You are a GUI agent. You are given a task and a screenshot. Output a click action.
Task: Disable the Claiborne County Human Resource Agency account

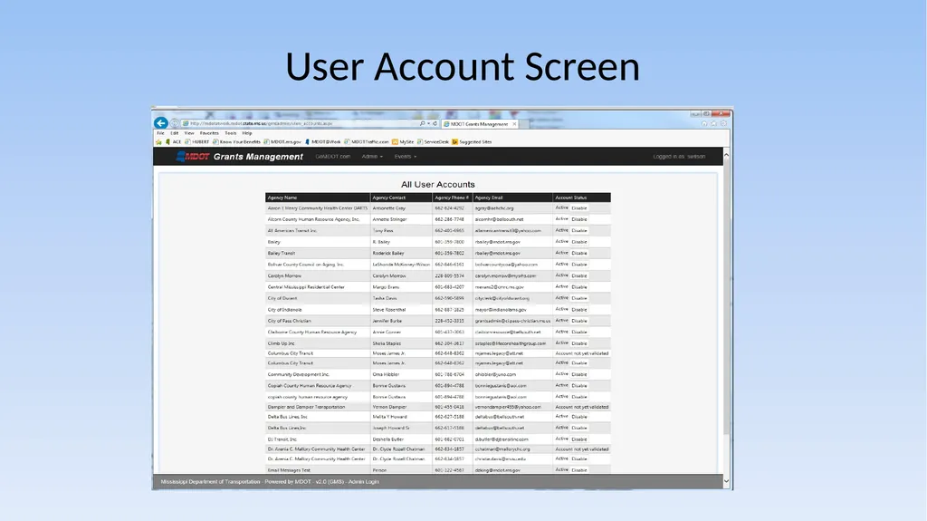[579, 333]
